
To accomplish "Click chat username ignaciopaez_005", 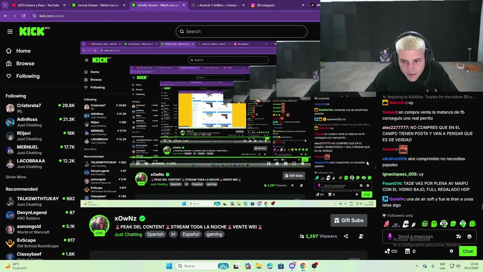I will [400, 174].
